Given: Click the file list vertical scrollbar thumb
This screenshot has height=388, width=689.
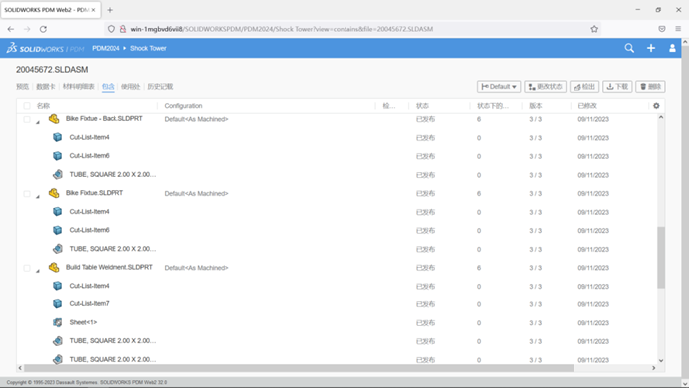Looking at the screenshot, I should coord(661,258).
